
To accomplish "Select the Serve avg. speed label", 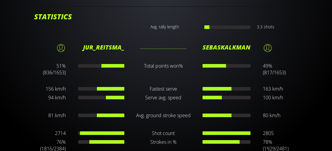I will [x=163, y=98].
